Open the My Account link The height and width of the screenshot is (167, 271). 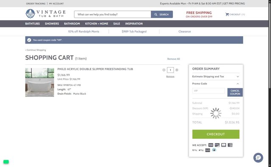pos(56,4)
